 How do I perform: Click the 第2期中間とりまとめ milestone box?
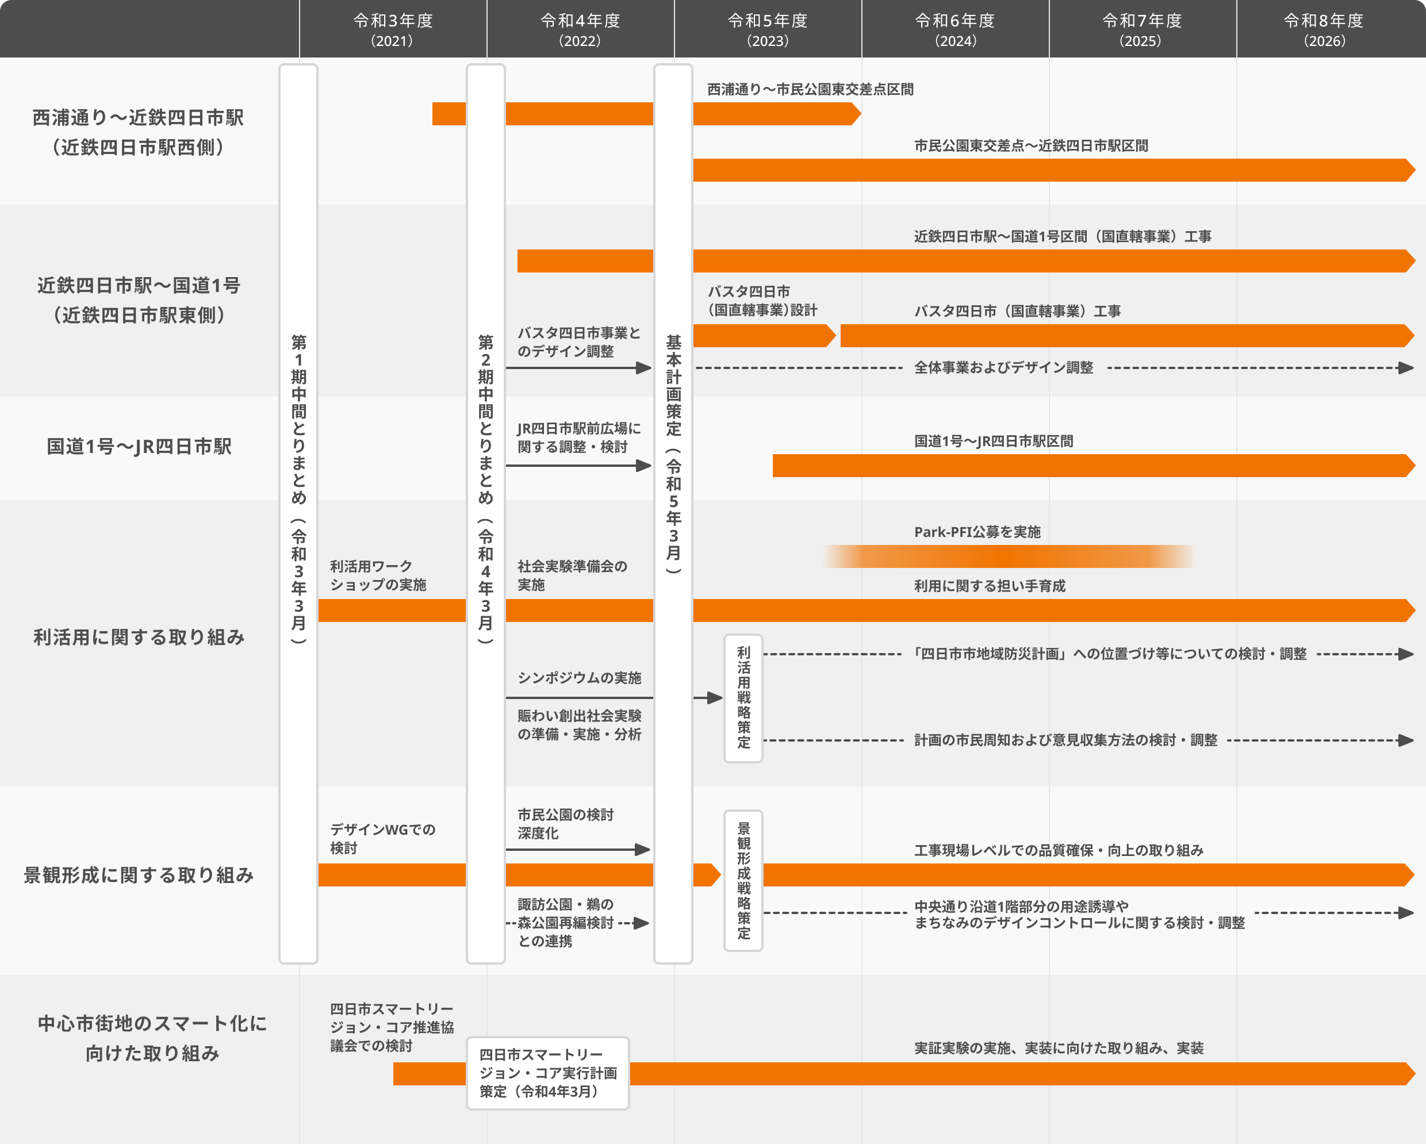(x=486, y=514)
